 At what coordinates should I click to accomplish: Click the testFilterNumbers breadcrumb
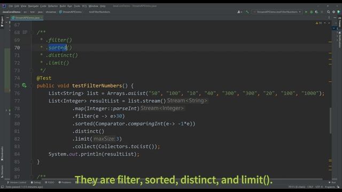99,12
